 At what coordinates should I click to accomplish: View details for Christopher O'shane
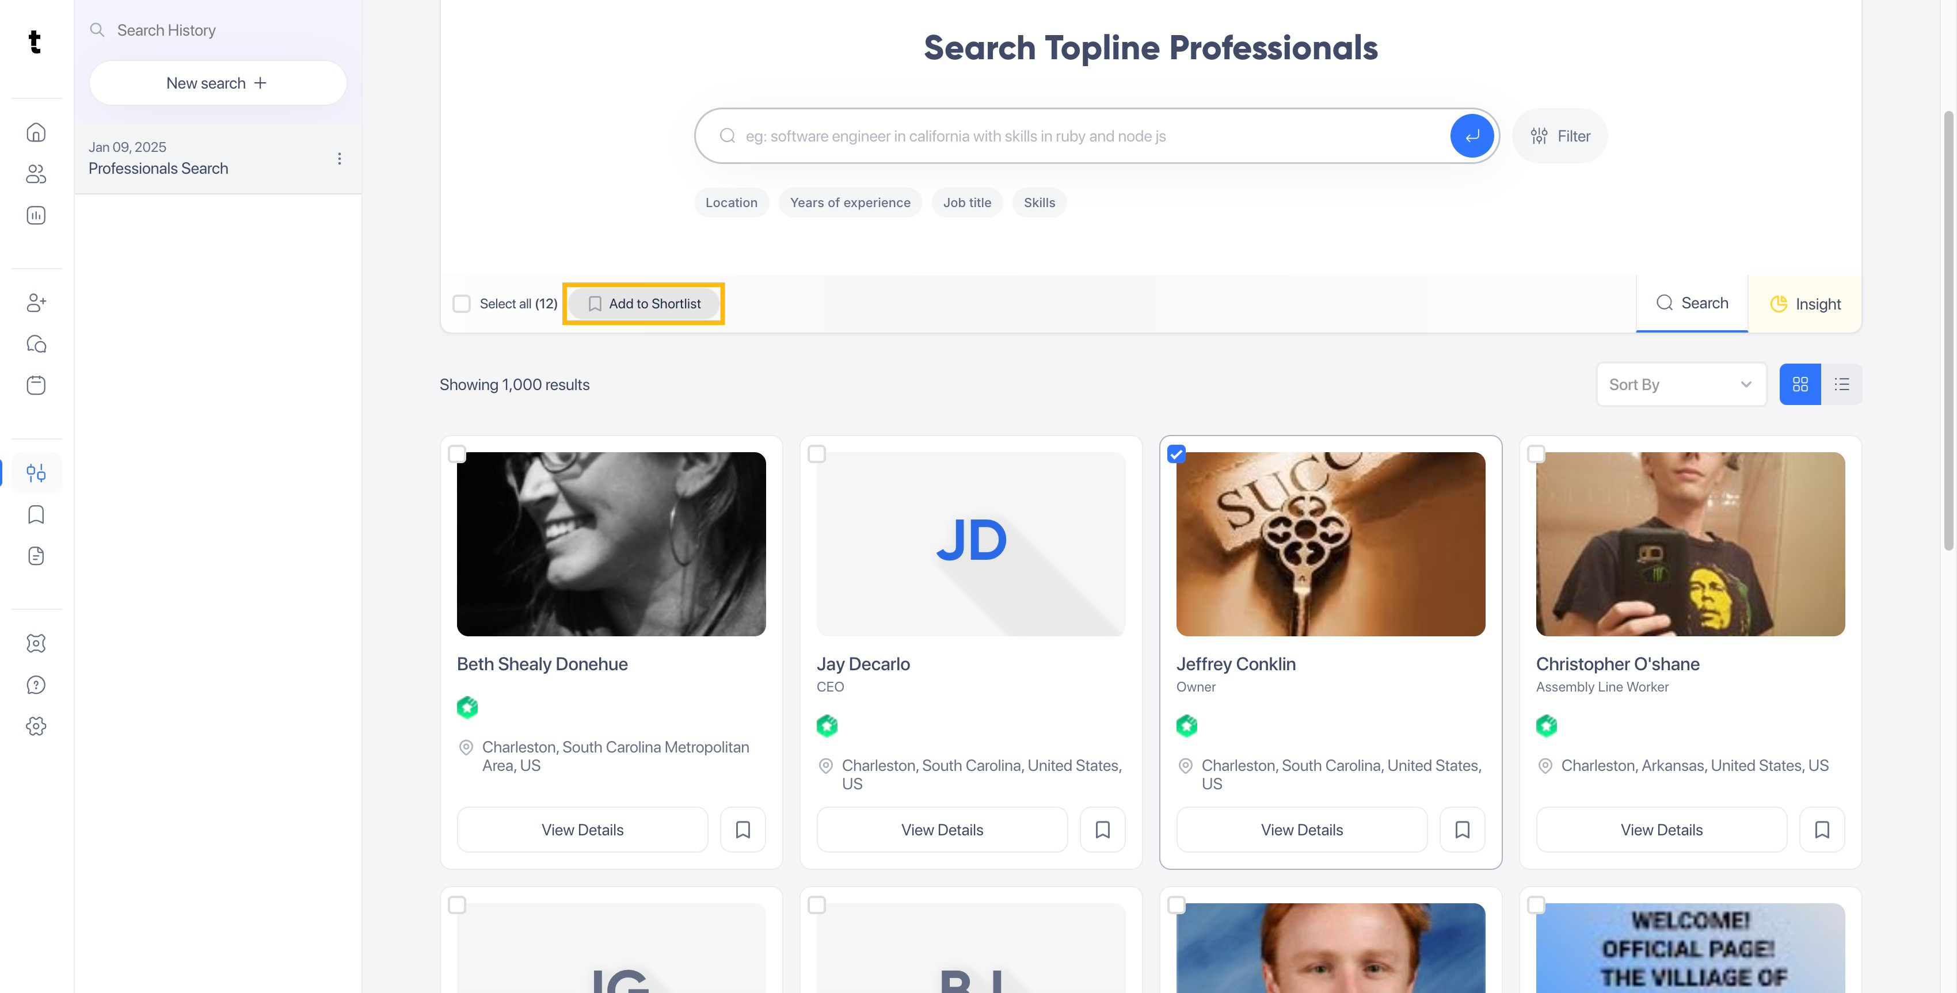(x=1662, y=830)
